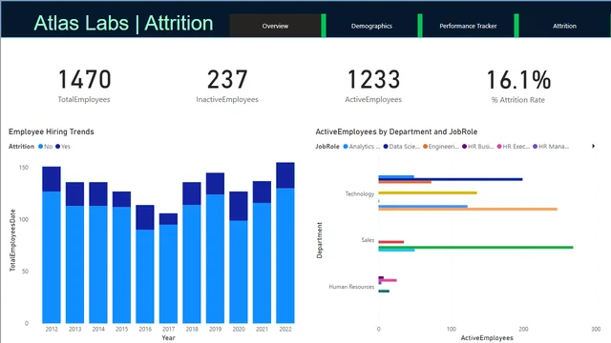Select the 'Yes' attrition legend item

(63, 147)
